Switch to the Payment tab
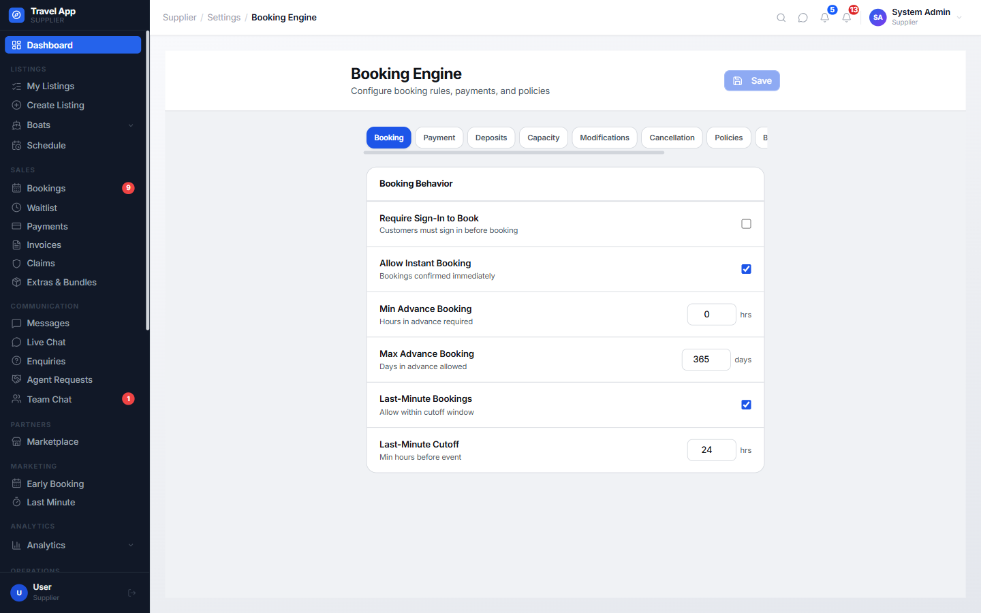This screenshot has width=981, height=613. [439, 138]
